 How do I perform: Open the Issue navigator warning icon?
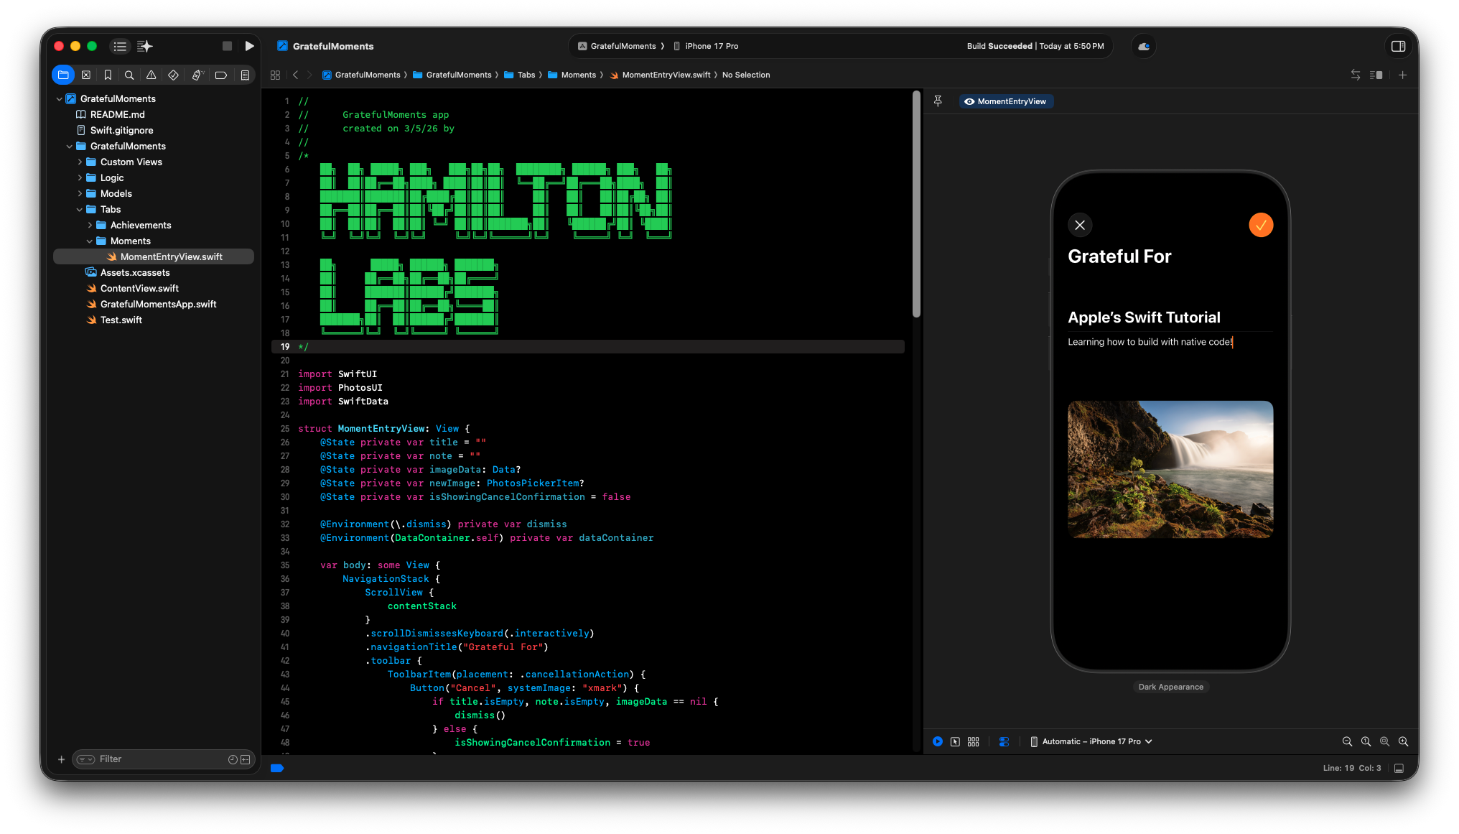click(151, 75)
